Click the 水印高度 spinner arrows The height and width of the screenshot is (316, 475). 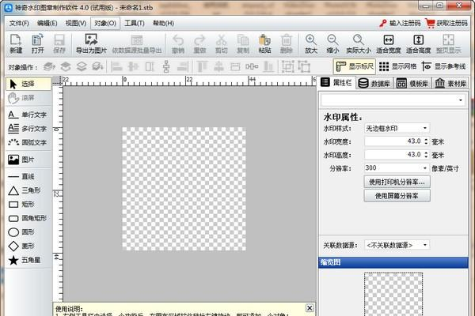[426, 155]
